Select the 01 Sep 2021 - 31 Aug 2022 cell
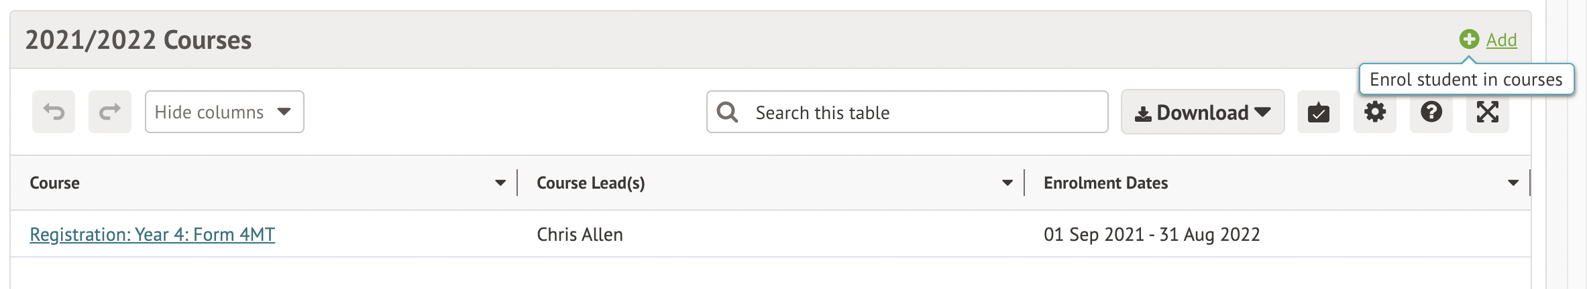The image size is (1587, 289). tap(1152, 234)
